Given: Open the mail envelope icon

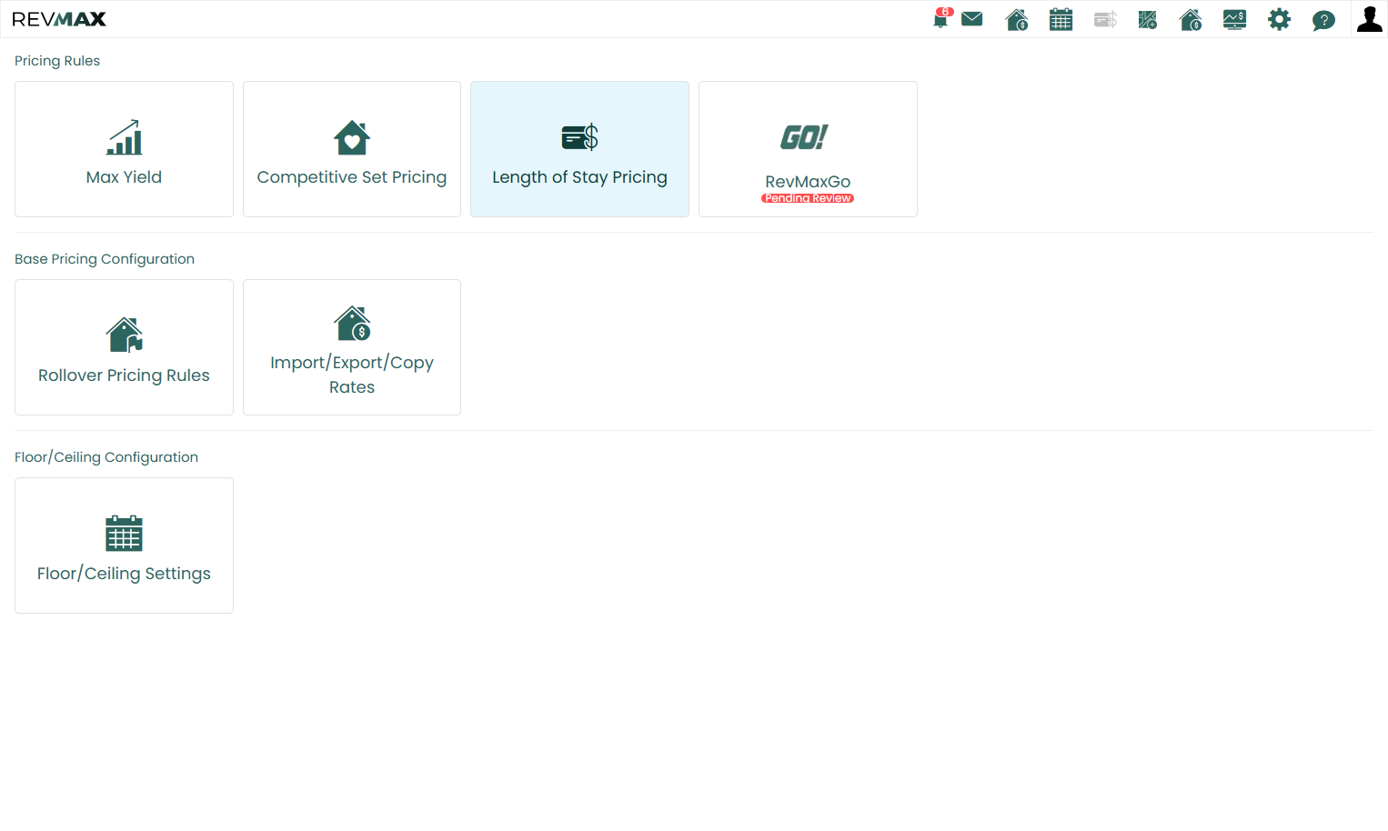Looking at the screenshot, I should (x=972, y=19).
